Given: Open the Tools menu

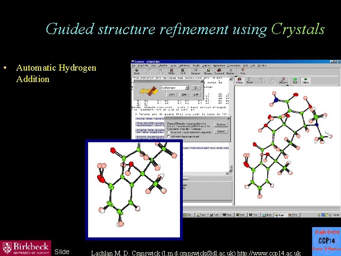Looking at the screenshot, I should tap(245, 65).
